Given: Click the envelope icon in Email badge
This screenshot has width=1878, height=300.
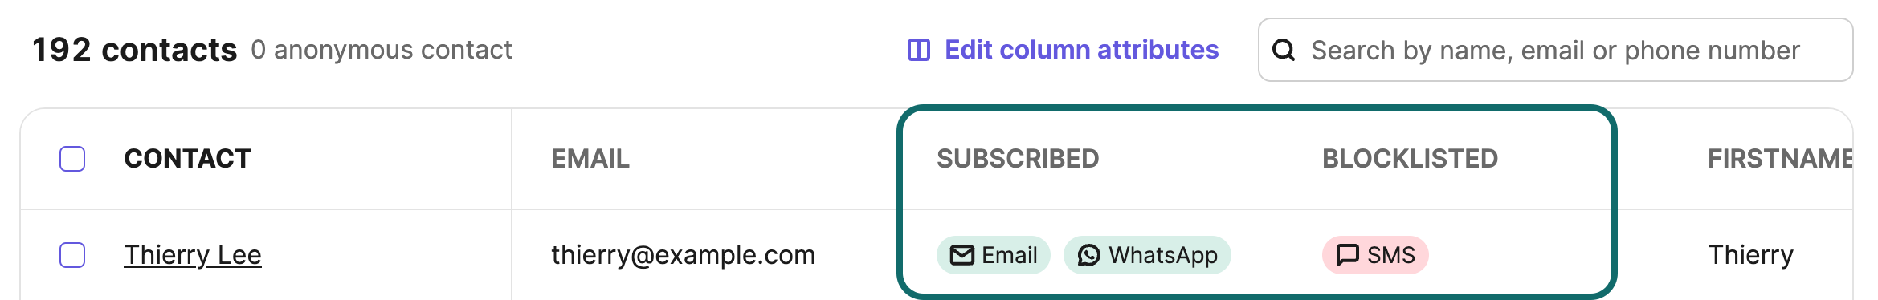Looking at the screenshot, I should [x=961, y=255].
